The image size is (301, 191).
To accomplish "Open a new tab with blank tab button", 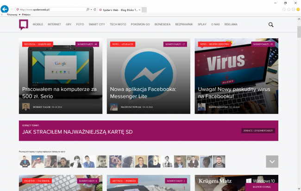I will click(144, 10).
